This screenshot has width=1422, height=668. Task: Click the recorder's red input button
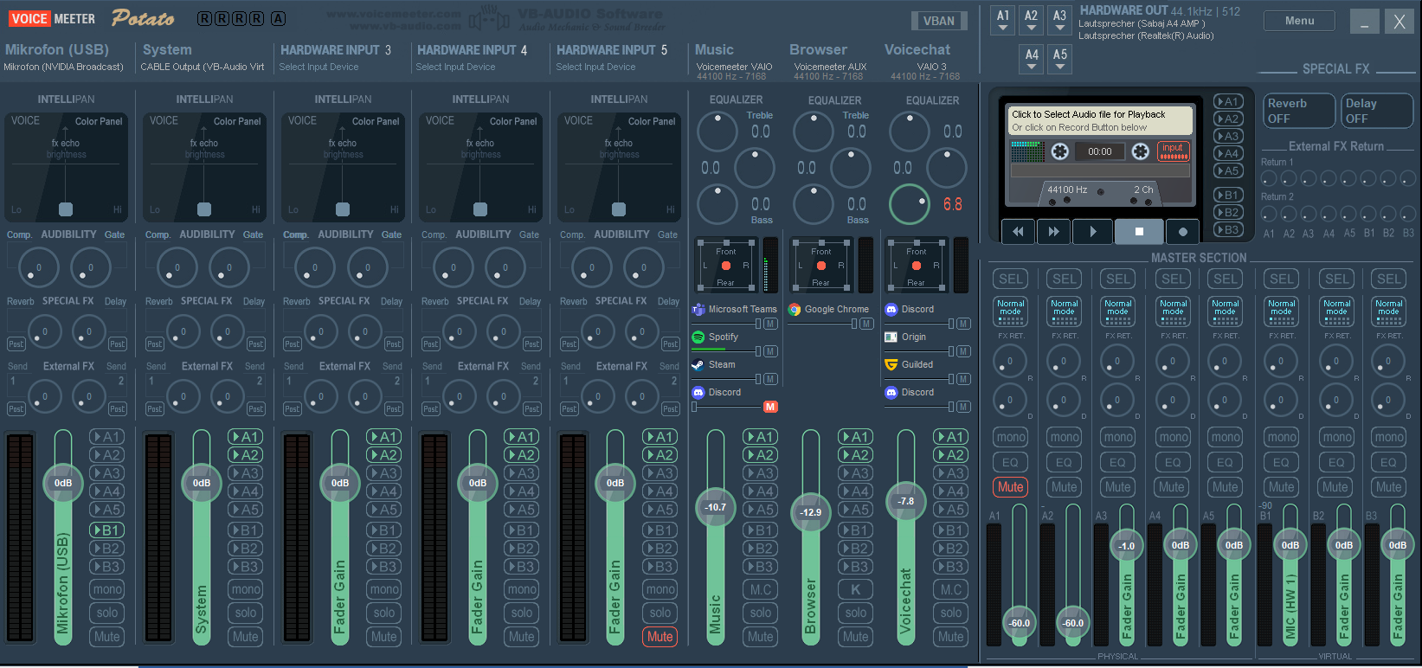(x=1173, y=151)
